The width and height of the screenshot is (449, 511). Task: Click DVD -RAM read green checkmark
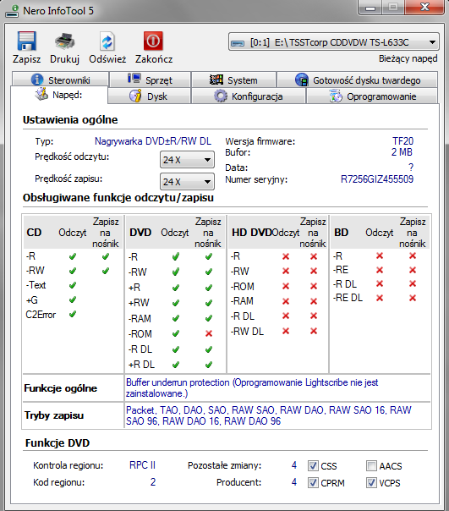[176, 318]
